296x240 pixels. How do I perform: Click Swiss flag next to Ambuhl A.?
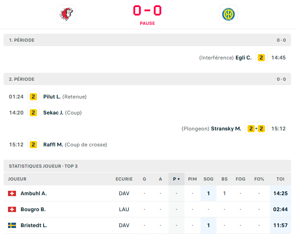(x=12, y=193)
